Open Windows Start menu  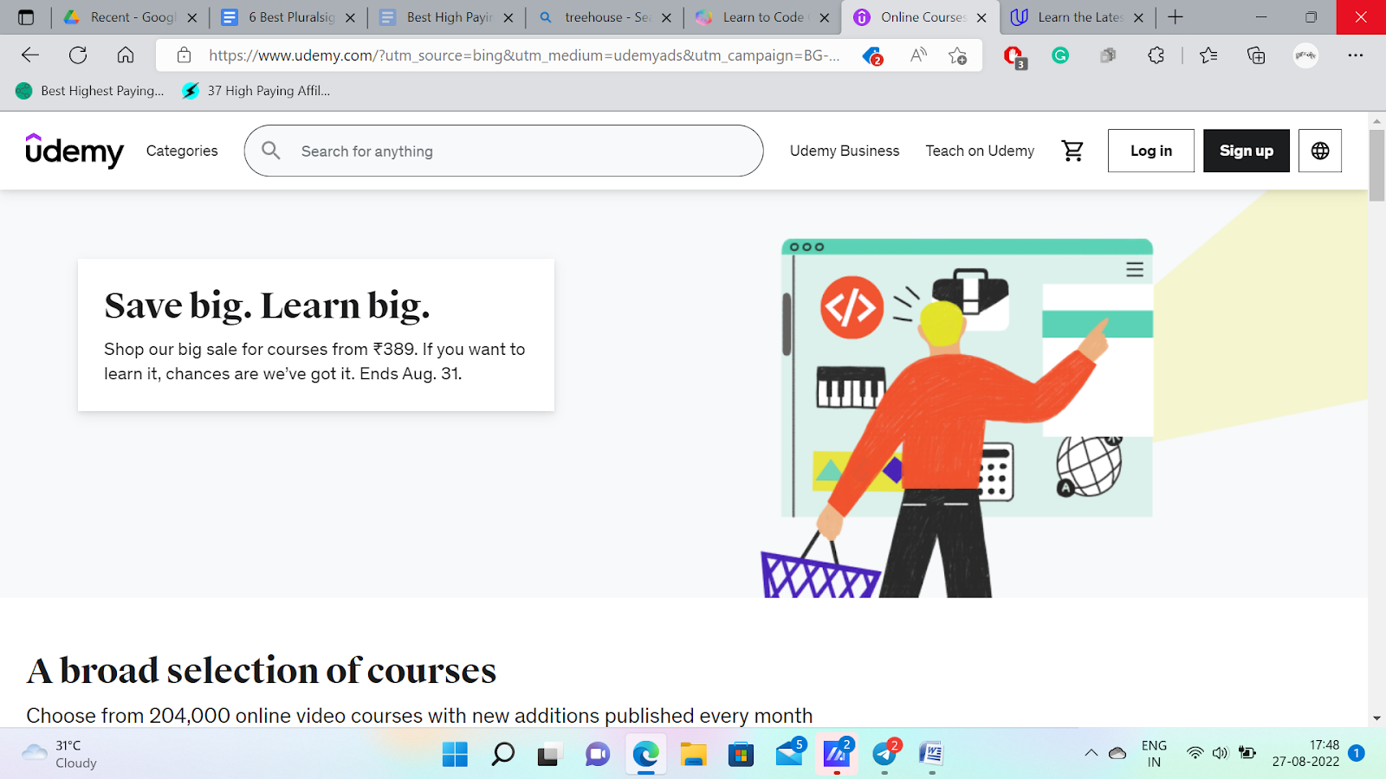[455, 755]
